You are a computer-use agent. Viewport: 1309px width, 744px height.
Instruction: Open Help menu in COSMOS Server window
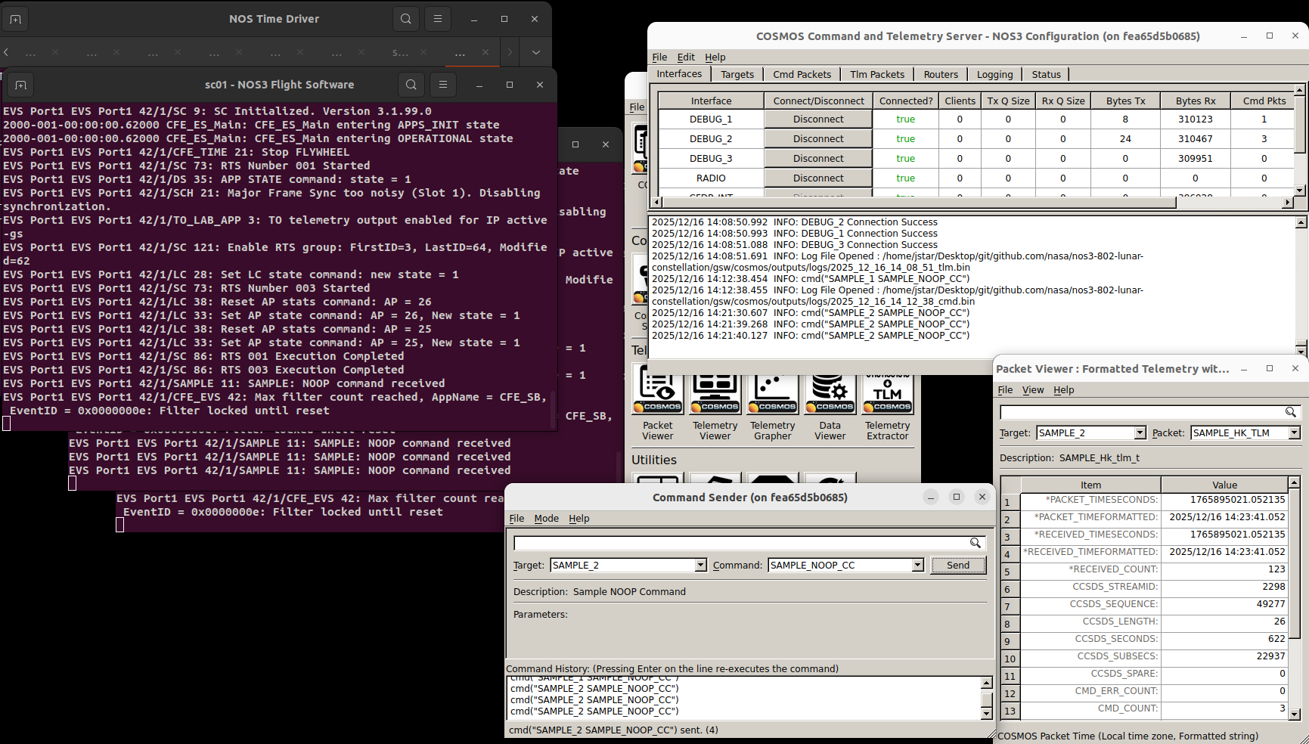tap(715, 57)
